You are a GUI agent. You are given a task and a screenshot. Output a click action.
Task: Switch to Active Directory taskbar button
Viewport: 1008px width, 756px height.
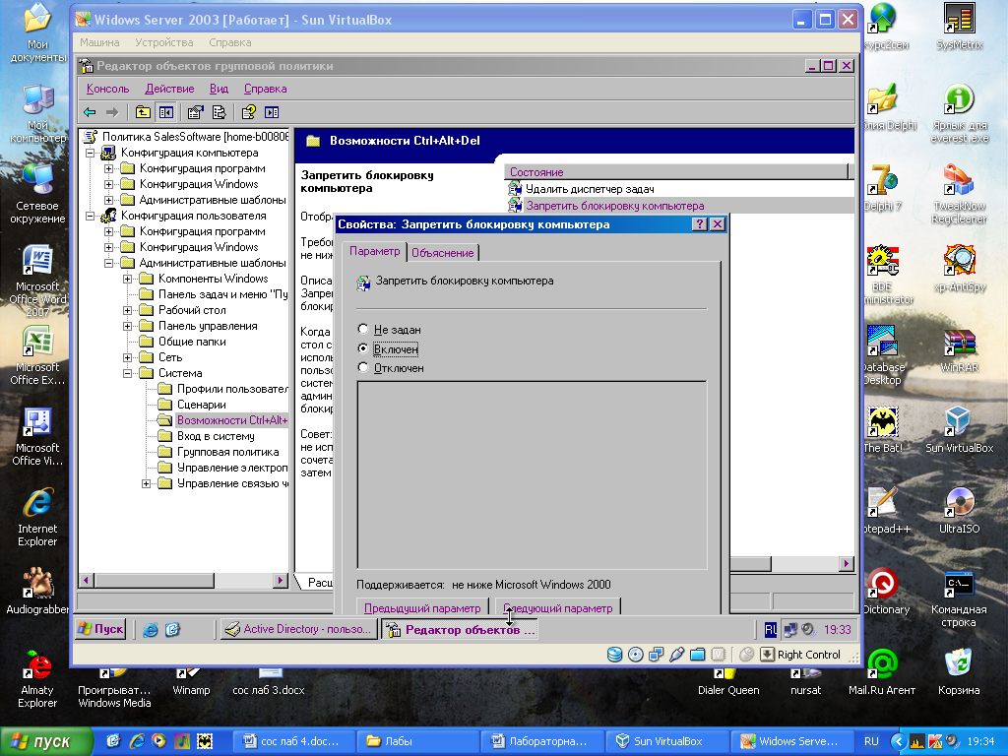tap(299, 629)
